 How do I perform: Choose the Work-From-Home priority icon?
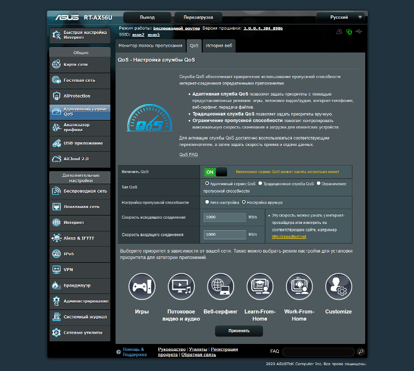[x=299, y=287]
